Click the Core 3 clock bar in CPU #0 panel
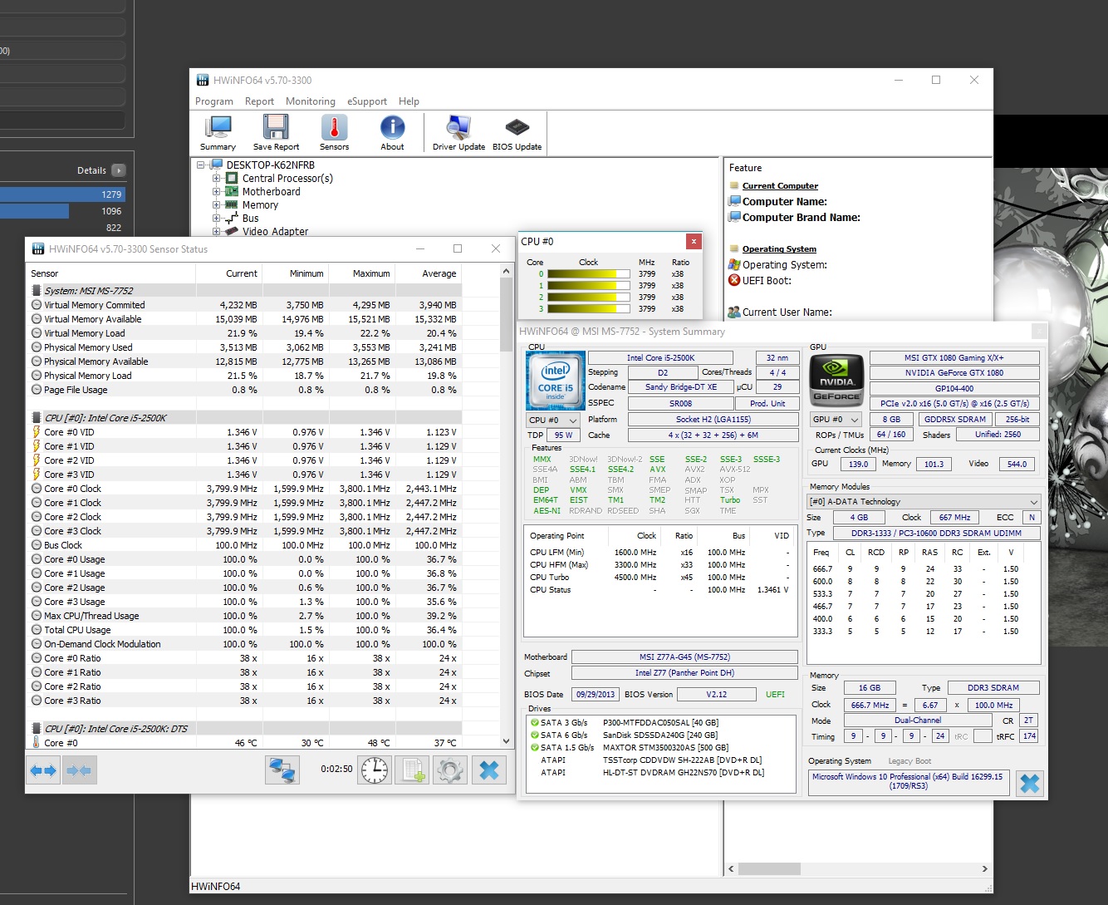 588,308
